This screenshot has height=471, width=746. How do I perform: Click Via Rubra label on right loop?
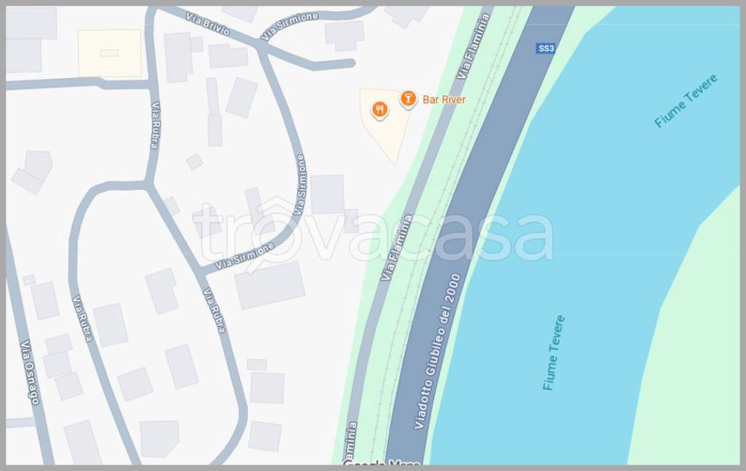click(x=214, y=310)
